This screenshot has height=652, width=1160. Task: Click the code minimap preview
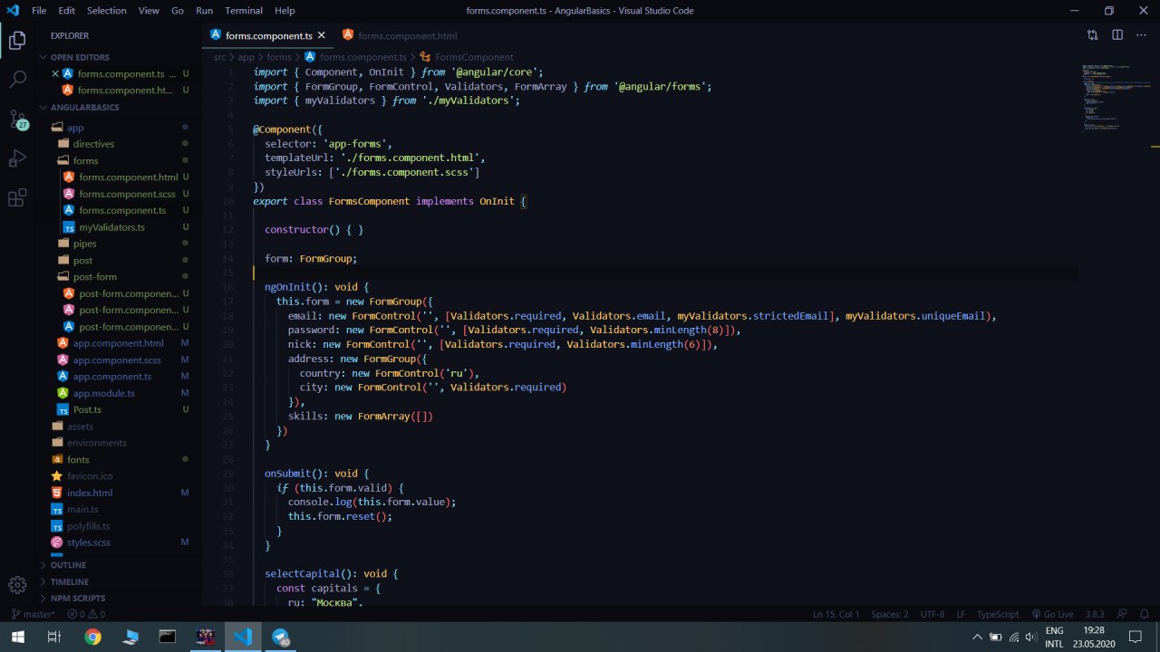[x=1115, y=98]
